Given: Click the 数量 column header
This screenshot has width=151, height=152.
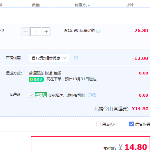Looking at the screenshot, I should 36,5.
